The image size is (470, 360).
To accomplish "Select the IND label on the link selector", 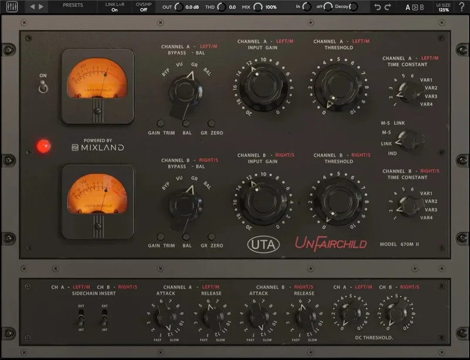I will [x=392, y=153].
